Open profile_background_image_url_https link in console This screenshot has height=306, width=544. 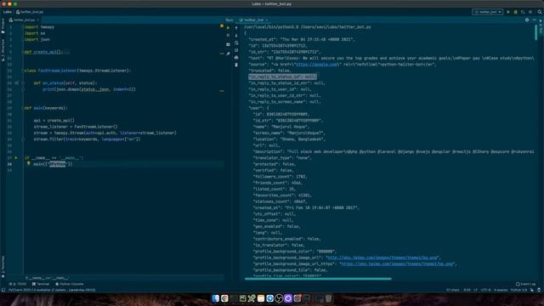397,264
